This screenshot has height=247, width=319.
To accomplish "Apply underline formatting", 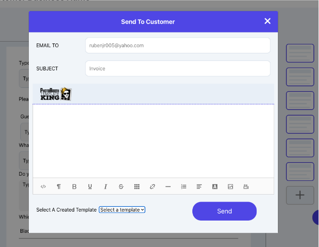I will [x=90, y=187].
